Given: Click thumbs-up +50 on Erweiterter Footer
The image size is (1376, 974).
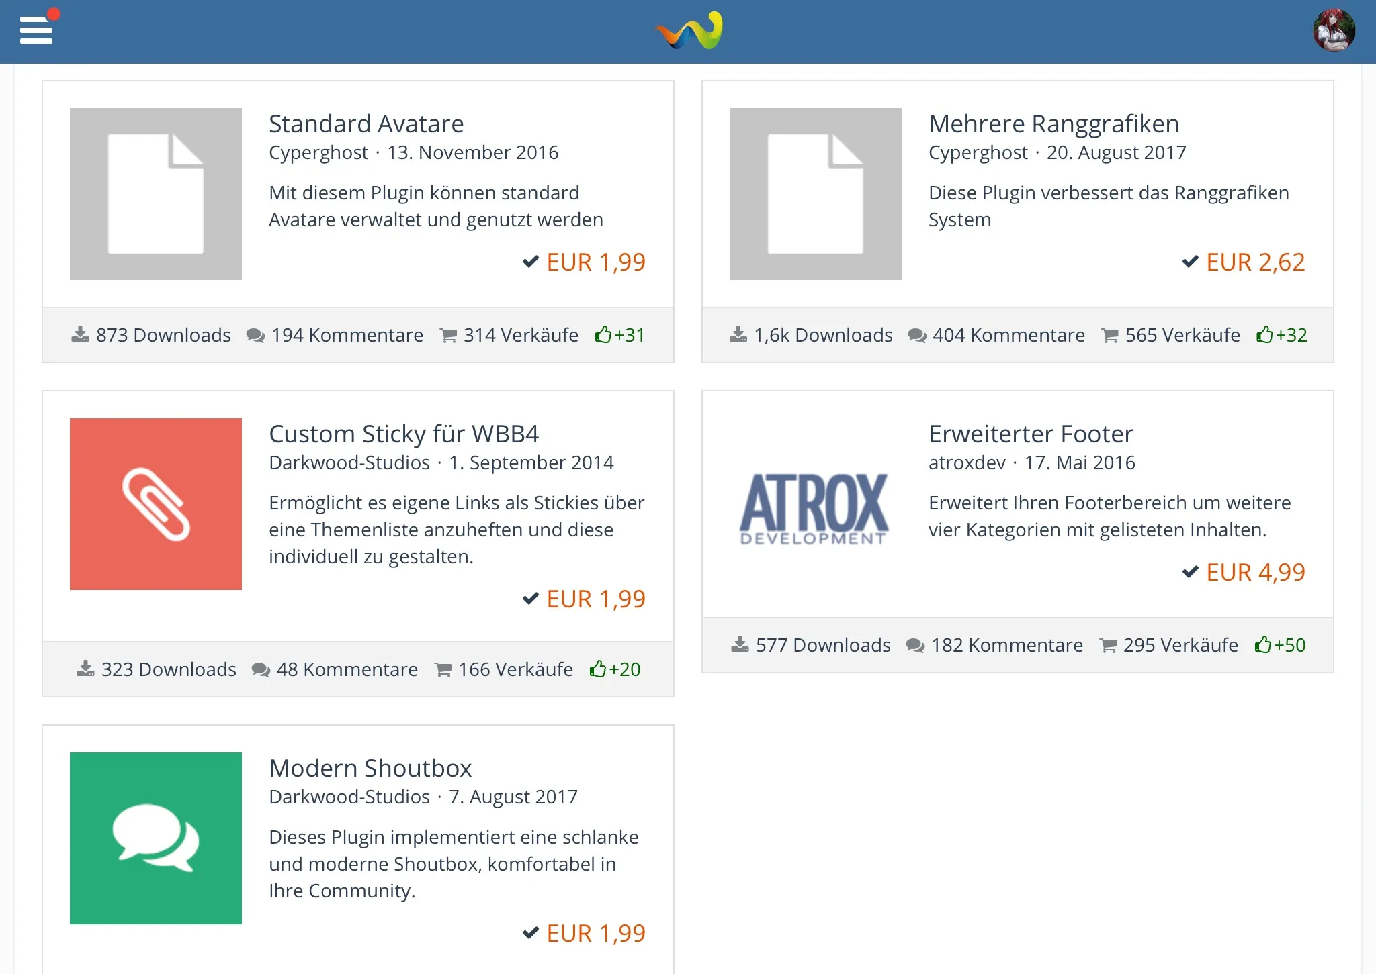Looking at the screenshot, I should (1263, 644).
